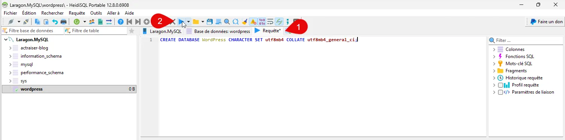
Task: Open the session manager dropdown arrow
Action: pos(19,22)
